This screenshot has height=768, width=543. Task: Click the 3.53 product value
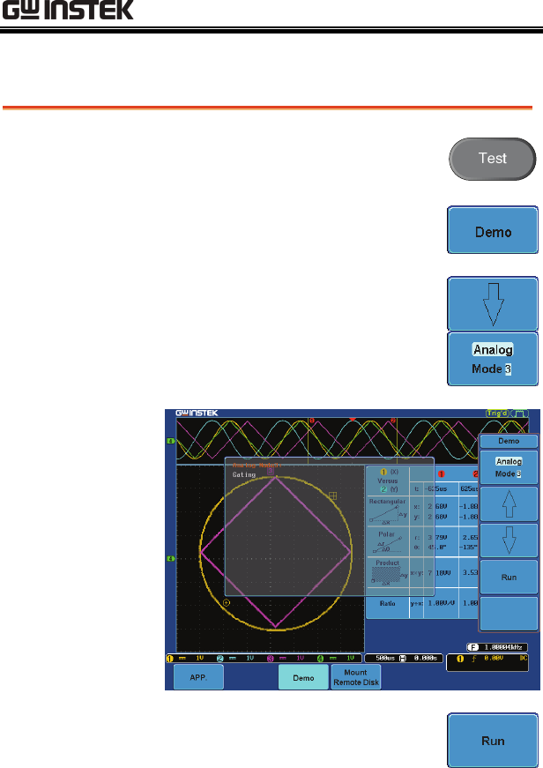[471, 572]
